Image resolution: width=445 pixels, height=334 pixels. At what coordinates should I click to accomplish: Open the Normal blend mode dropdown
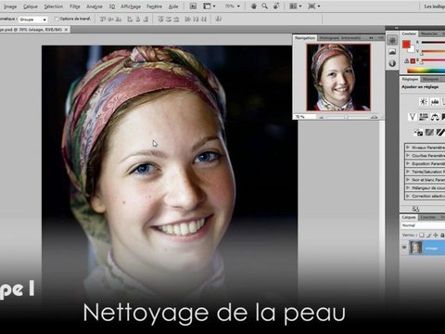point(423,225)
